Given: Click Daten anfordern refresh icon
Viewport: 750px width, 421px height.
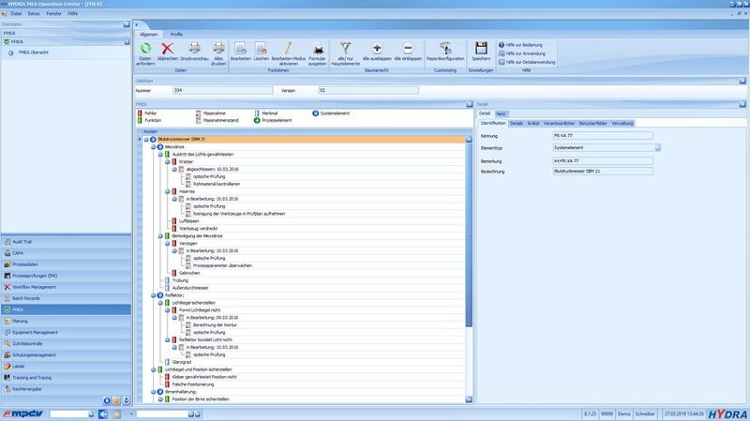Looking at the screenshot, I should (x=145, y=49).
